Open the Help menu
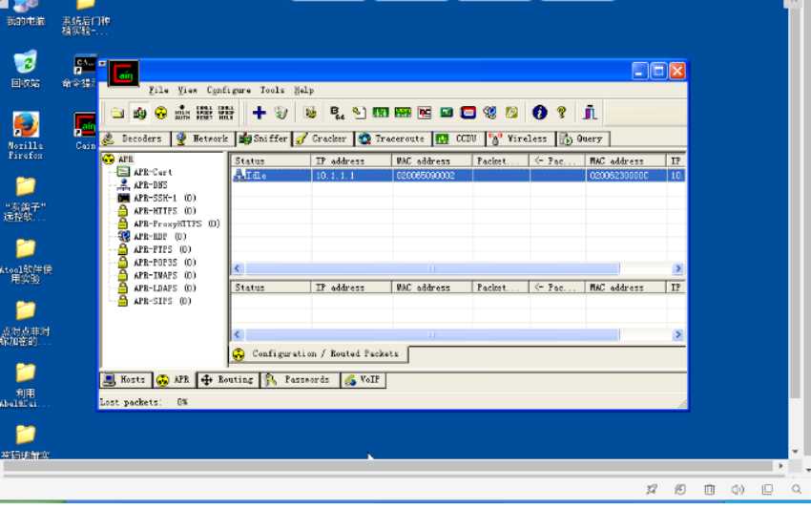Screen dimensions: 811x510 pos(304,90)
